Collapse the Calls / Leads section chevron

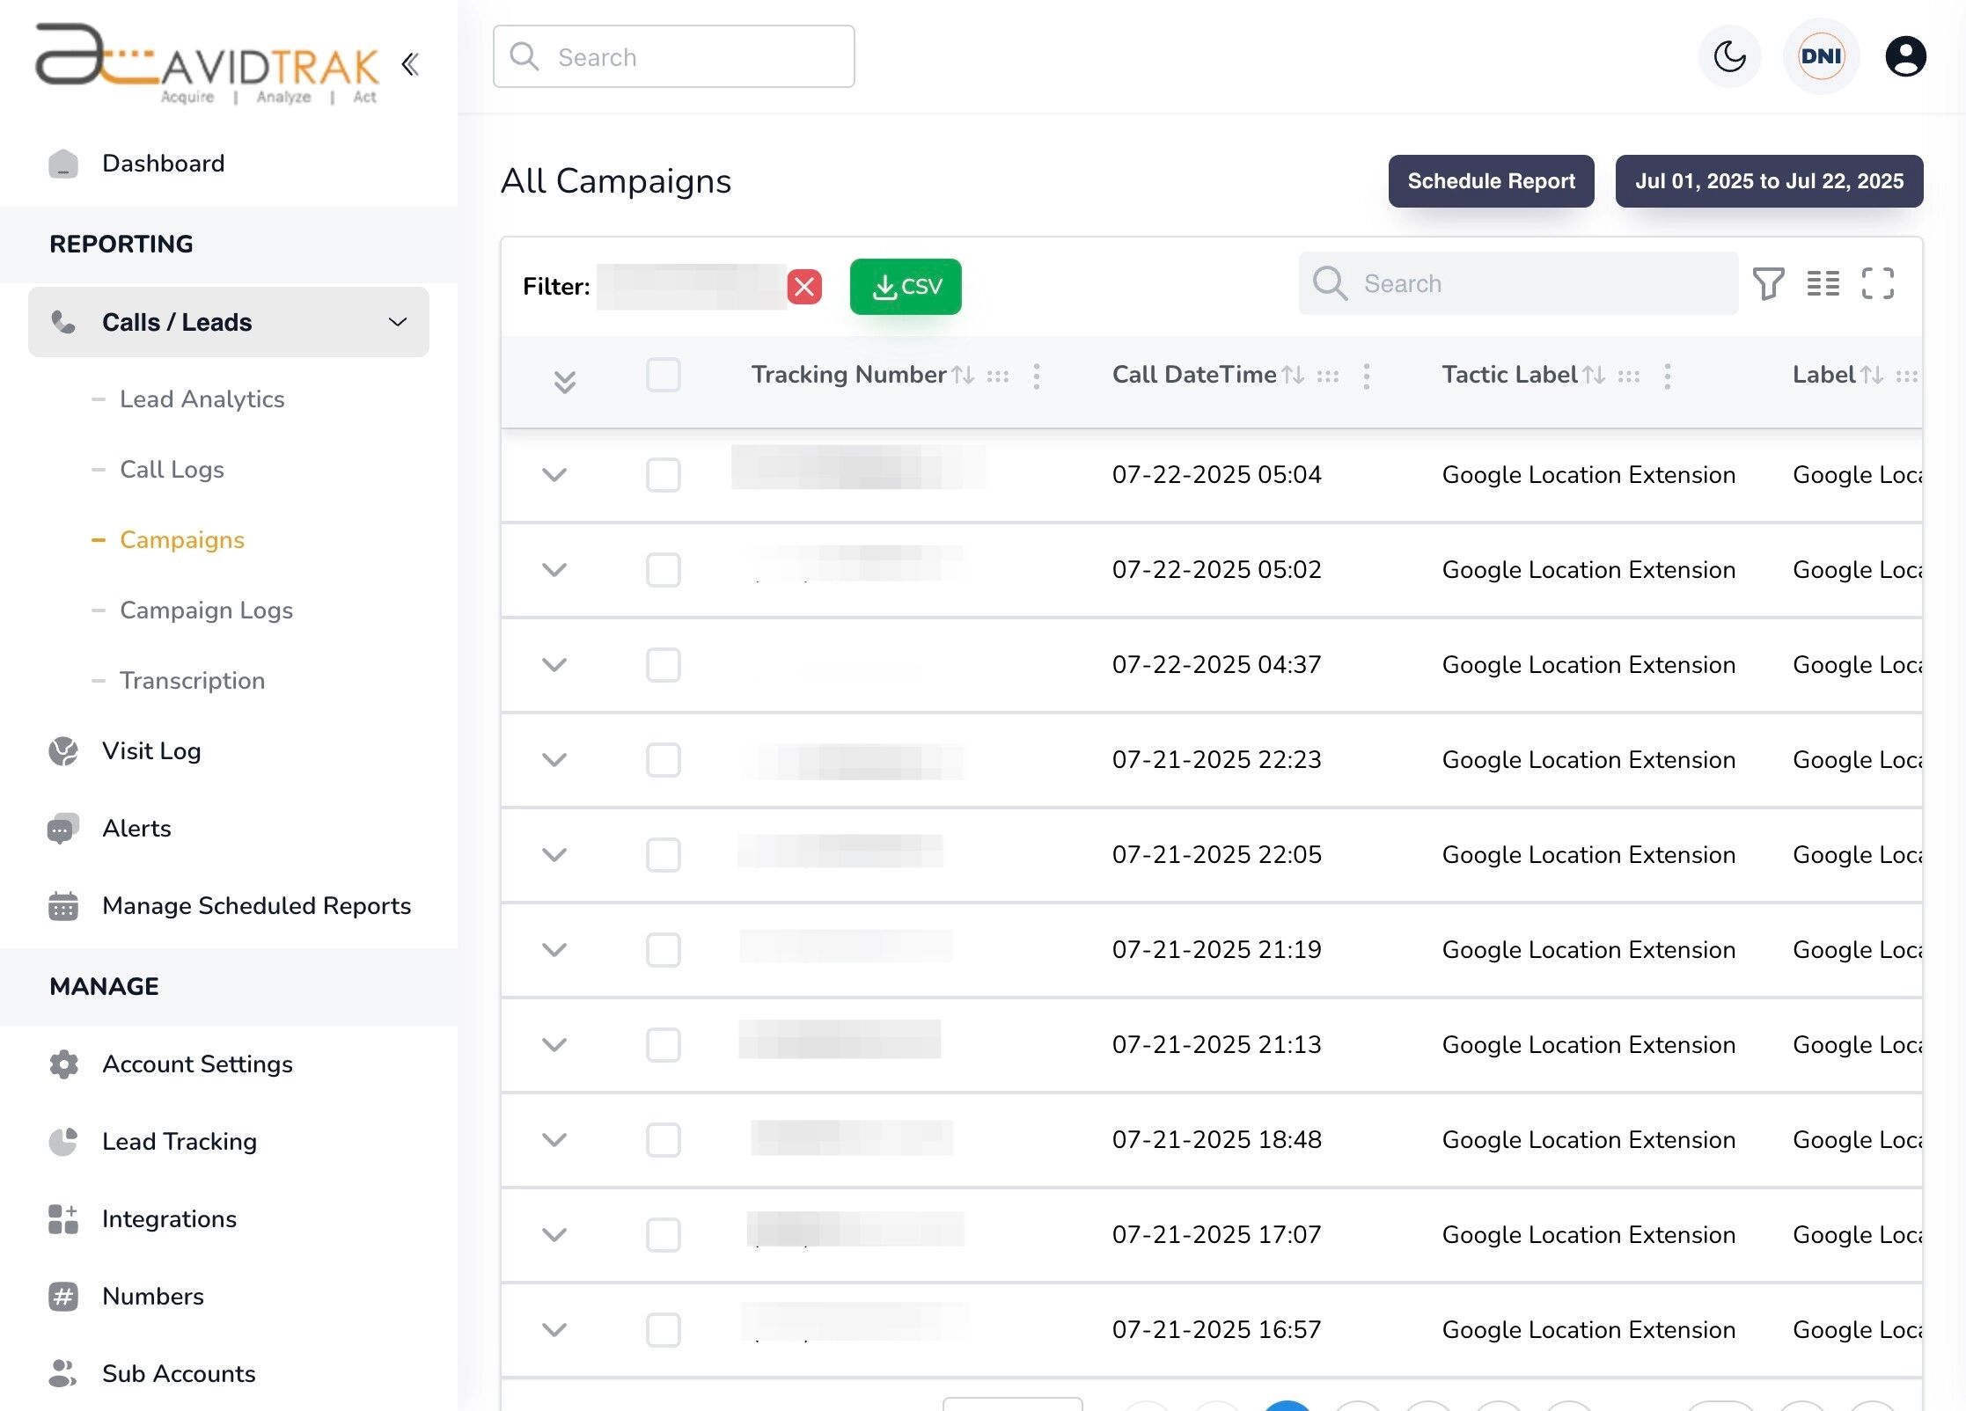tap(398, 322)
